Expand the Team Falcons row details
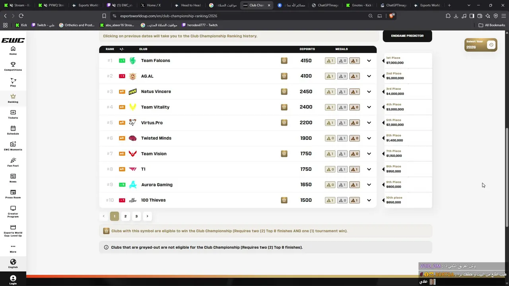This screenshot has height=286, width=509. (x=369, y=61)
